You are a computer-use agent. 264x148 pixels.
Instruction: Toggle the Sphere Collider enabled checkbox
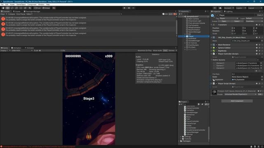(x=217, y=48)
